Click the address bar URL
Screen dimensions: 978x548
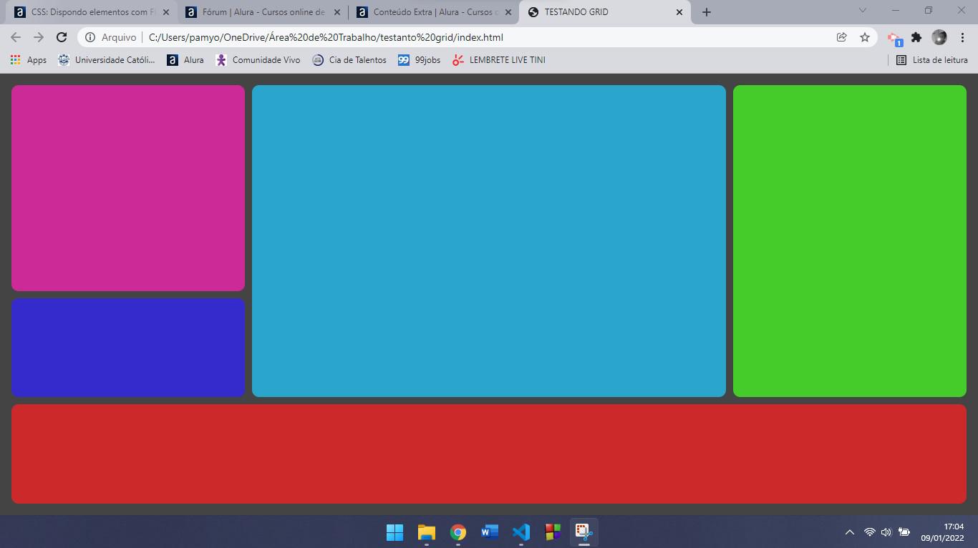326,37
